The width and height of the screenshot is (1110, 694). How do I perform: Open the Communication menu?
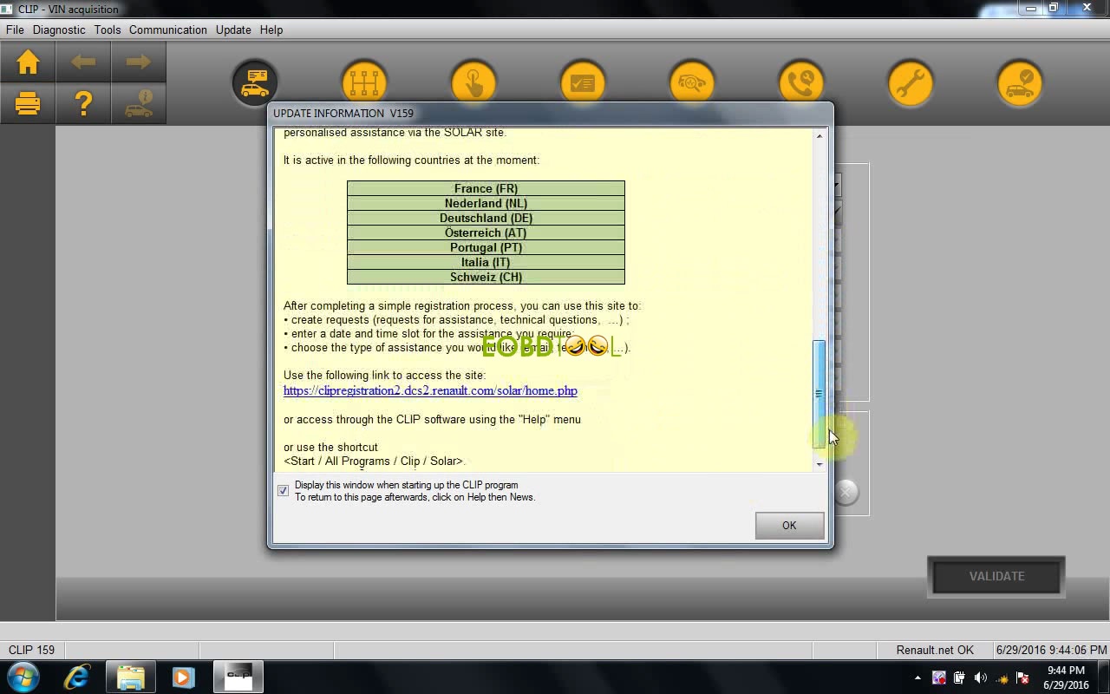[x=167, y=29]
